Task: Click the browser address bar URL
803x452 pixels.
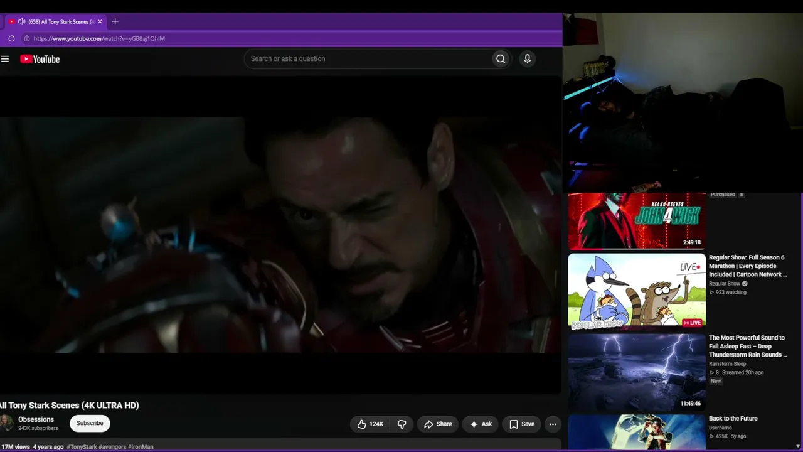Action: (99, 38)
